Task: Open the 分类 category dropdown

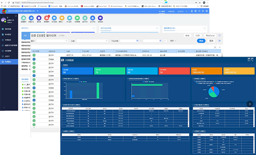Action: coord(92,41)
